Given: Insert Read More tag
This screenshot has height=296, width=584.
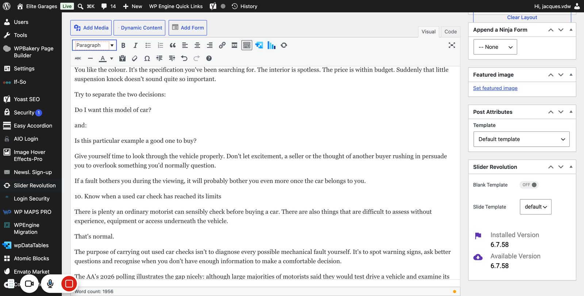Looking at the screenshot, I should 234,45.
